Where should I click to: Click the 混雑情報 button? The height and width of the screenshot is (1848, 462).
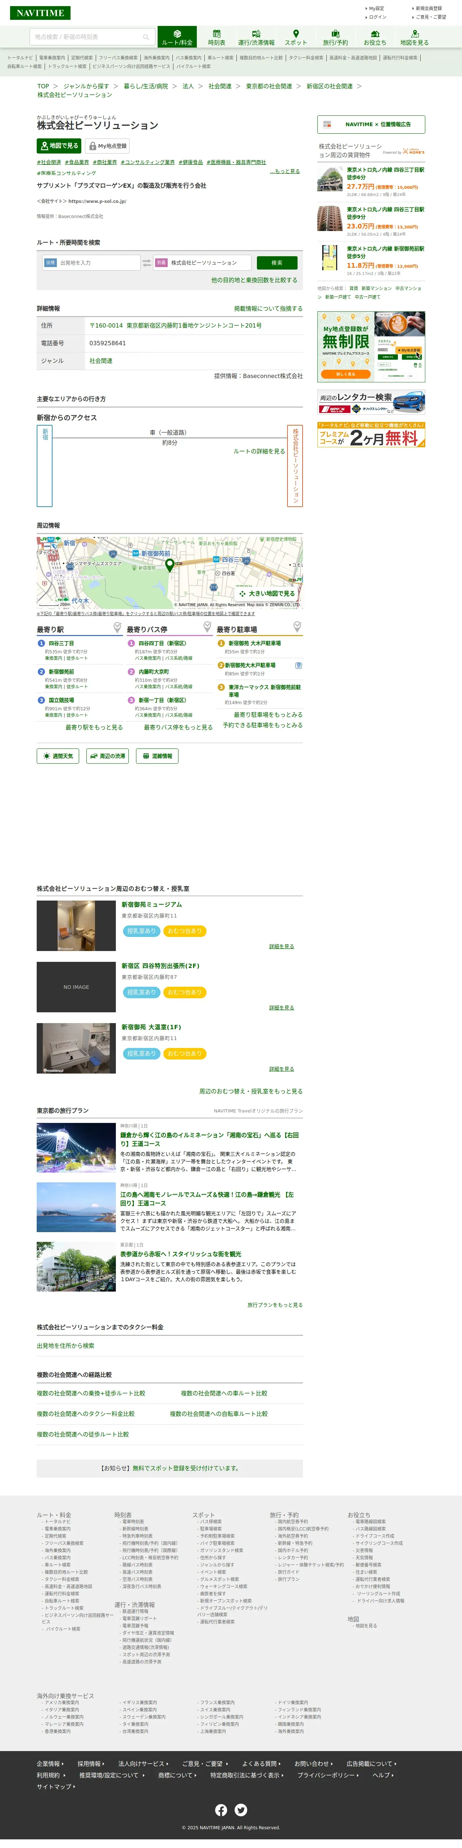pyautogui.click(x=157, y=756)
